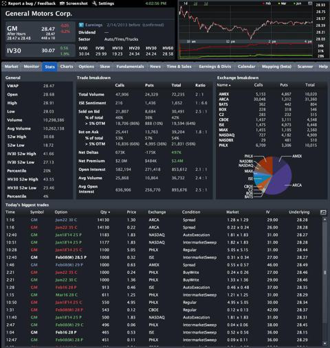Open the Scanner tab
Screen dimensions: 330x348
305,67
